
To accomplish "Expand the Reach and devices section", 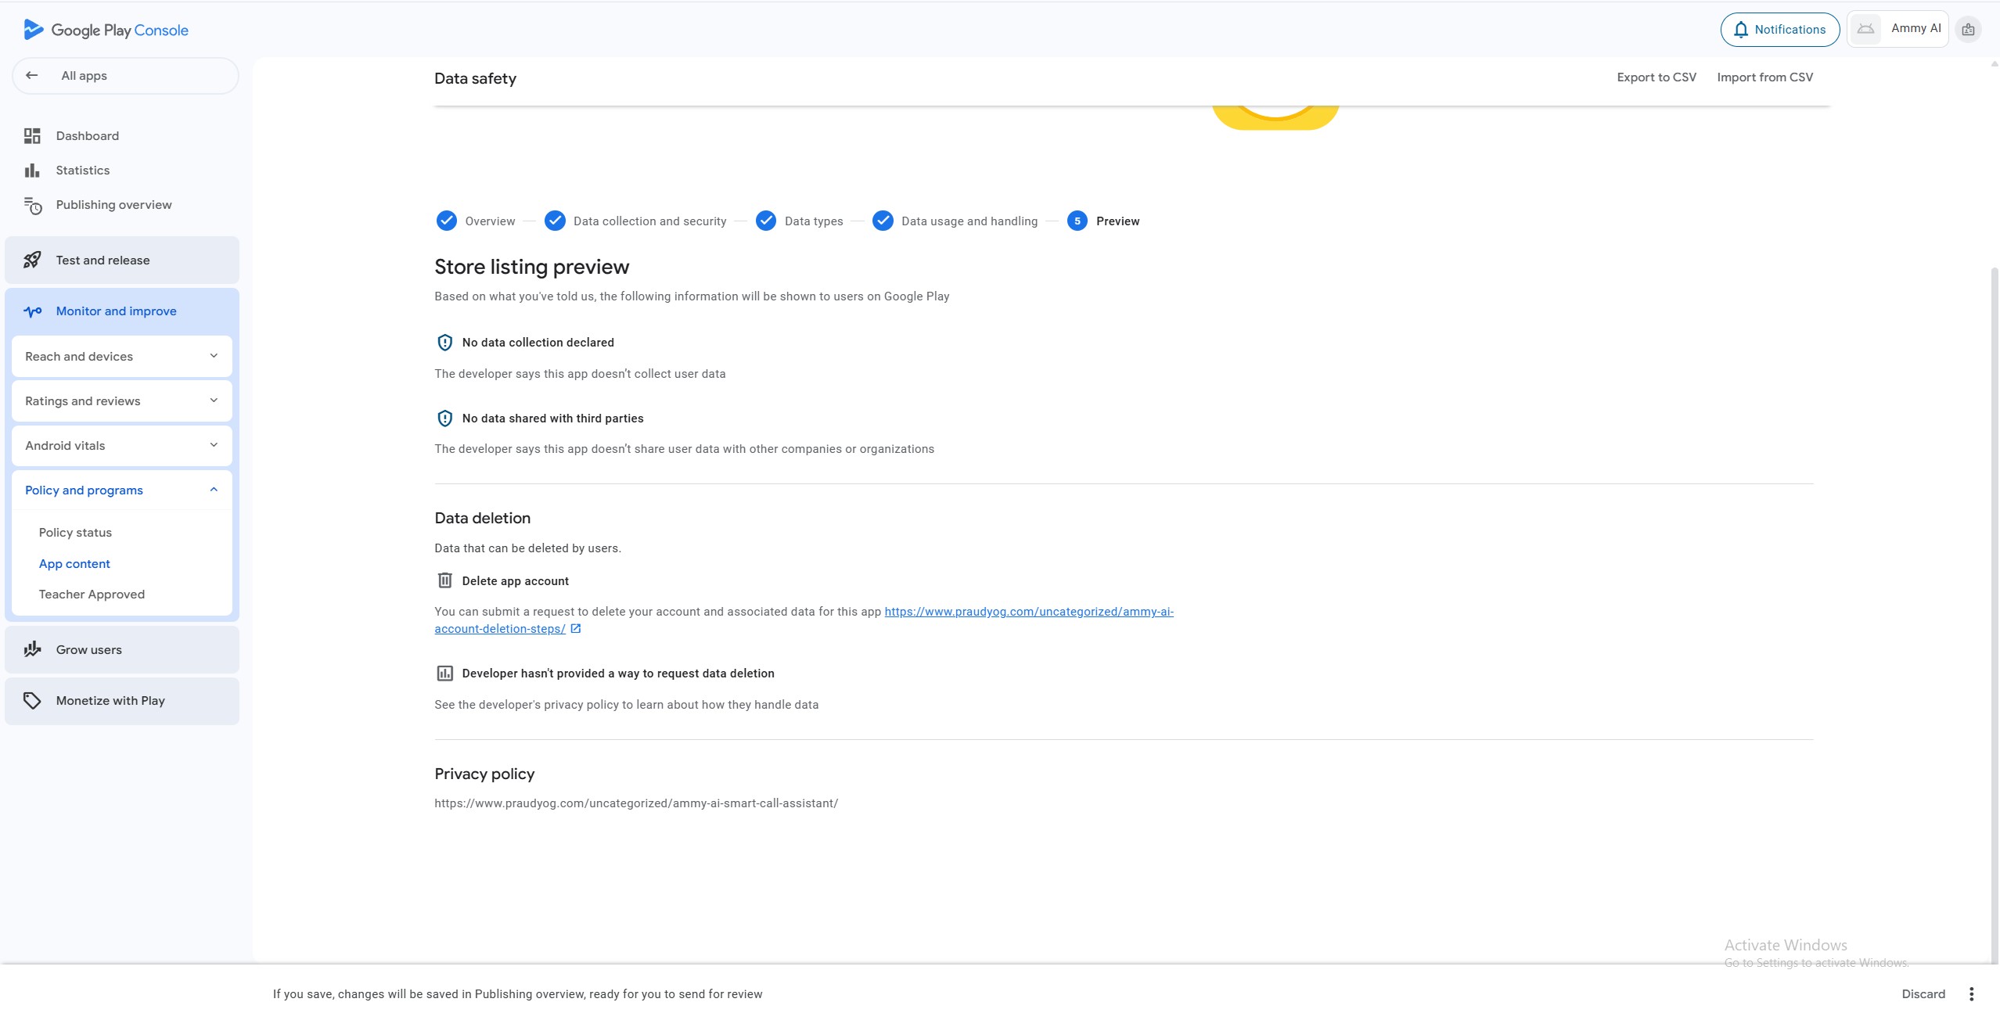I will click(122, 357).
